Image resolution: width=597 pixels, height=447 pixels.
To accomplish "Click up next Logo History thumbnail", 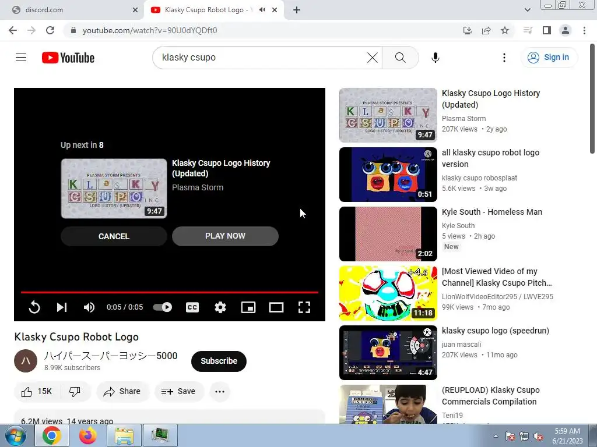I will [x=114, y=189].
